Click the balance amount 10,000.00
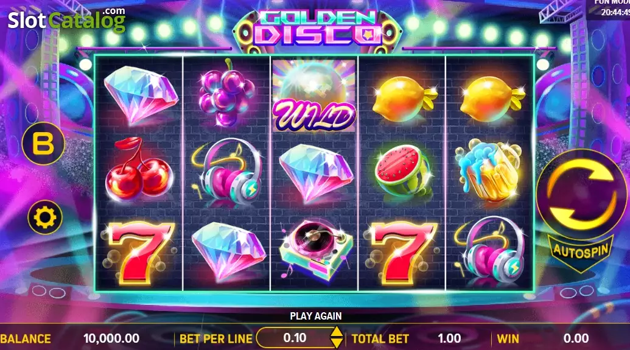 point(111,338)
